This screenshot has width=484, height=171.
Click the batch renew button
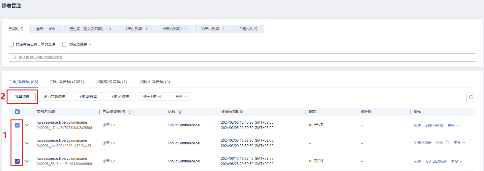pyautogui.click(x=22, y=97)
